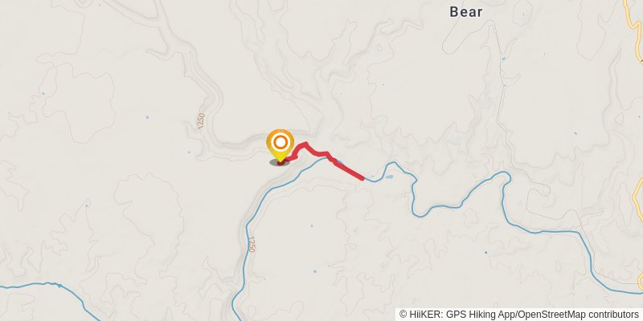Click the blue stream in the bottom-left corner

40,285
